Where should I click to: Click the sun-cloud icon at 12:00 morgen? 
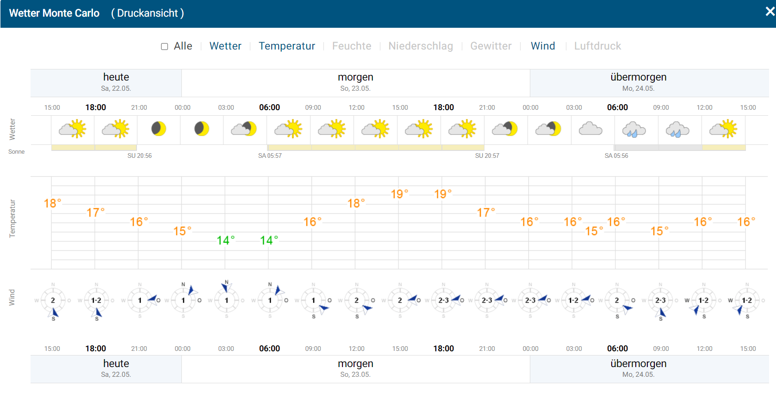tap(375, 129)
